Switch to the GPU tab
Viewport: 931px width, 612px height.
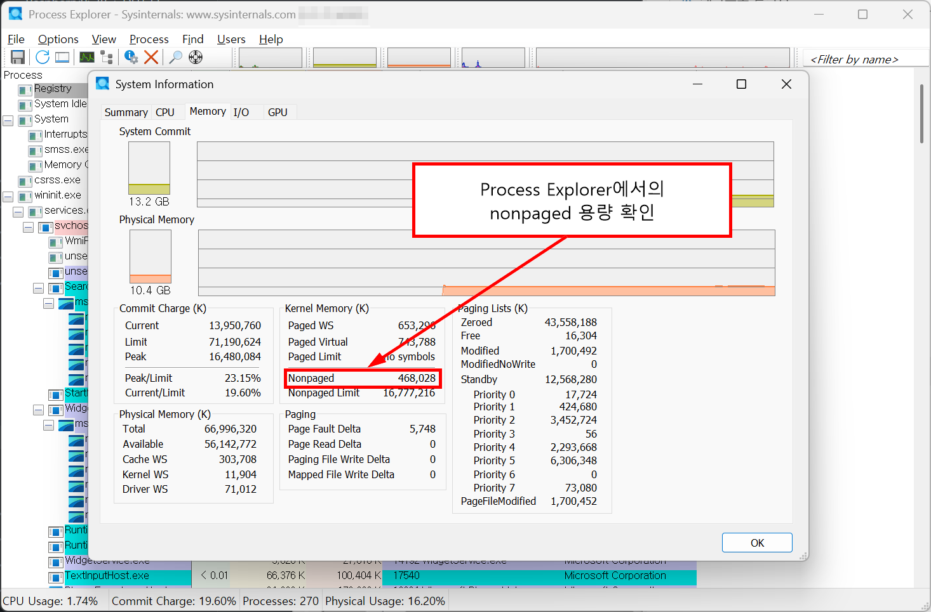(278, 112)
